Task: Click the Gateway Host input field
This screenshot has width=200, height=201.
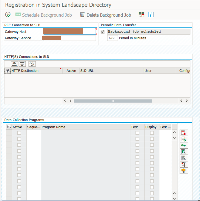Action: (70, 32)
